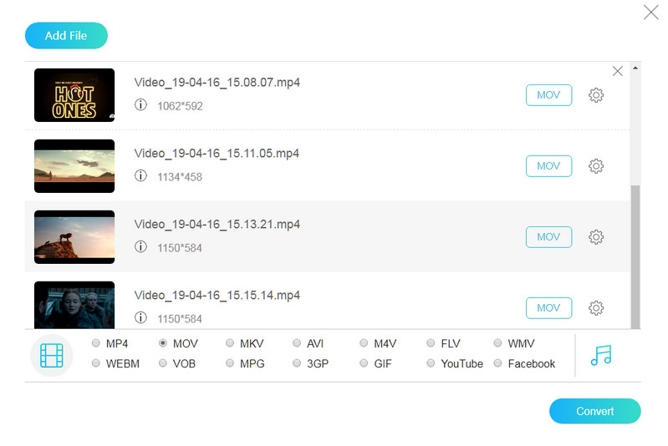Viewport: 668px width, 446px height.
Task: Open MOV format selector for Video_19-04-16_15.11.05.mp4
Action: pyautogui.click(x=548, y=166)
